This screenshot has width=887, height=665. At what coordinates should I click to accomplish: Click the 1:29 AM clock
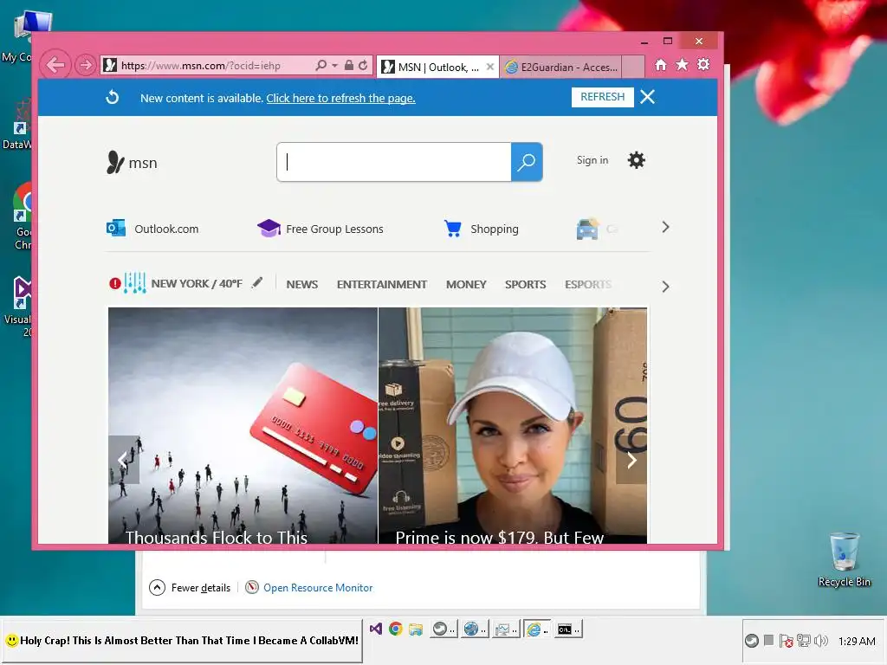(857, 642)
